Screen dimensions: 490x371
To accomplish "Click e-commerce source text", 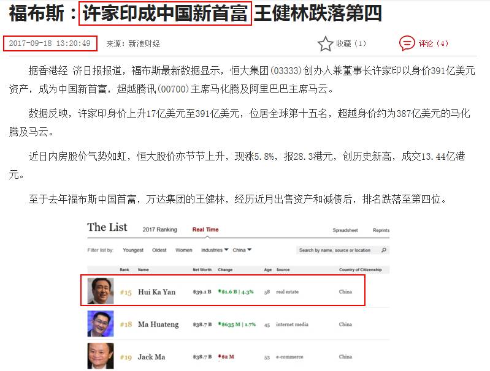I will (289, 357).
